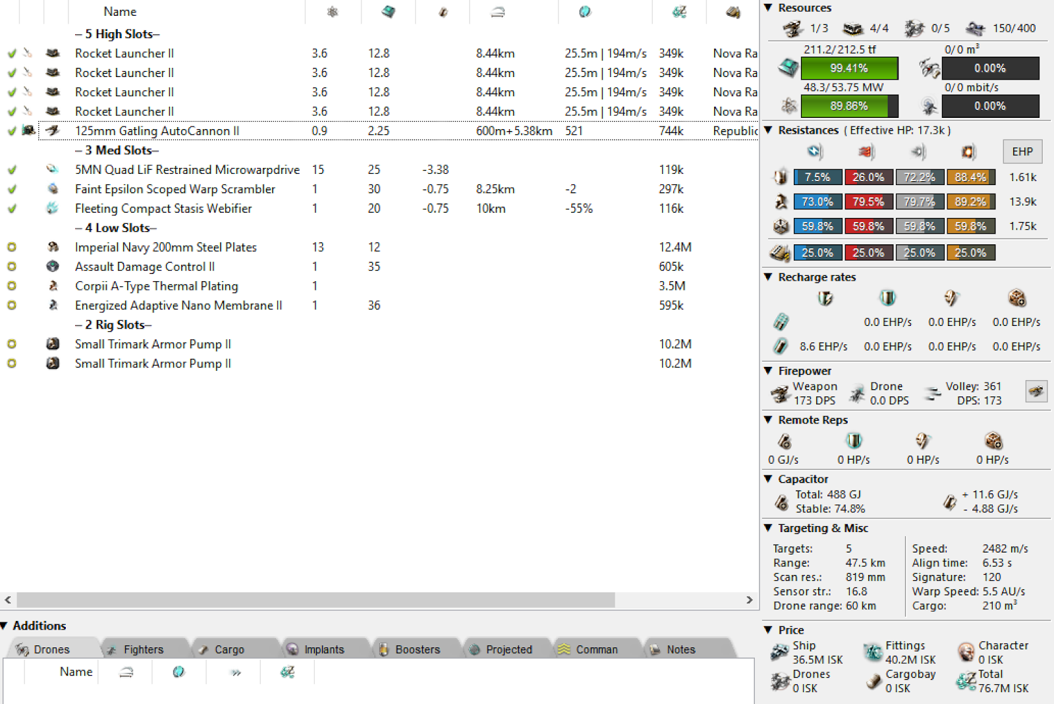1054x704 pixels.
Task: Click the EHP button
Action: [1022, 152]
